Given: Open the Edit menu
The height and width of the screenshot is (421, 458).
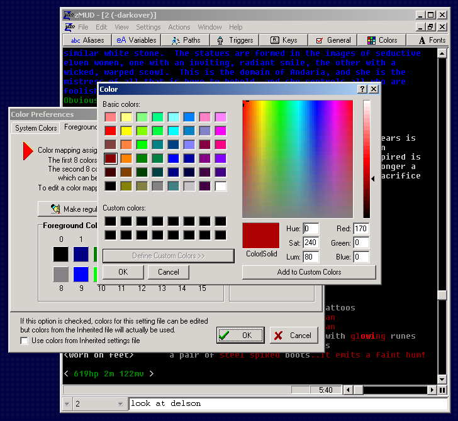Looking at the screenshot, I should (x=101, y=27).
